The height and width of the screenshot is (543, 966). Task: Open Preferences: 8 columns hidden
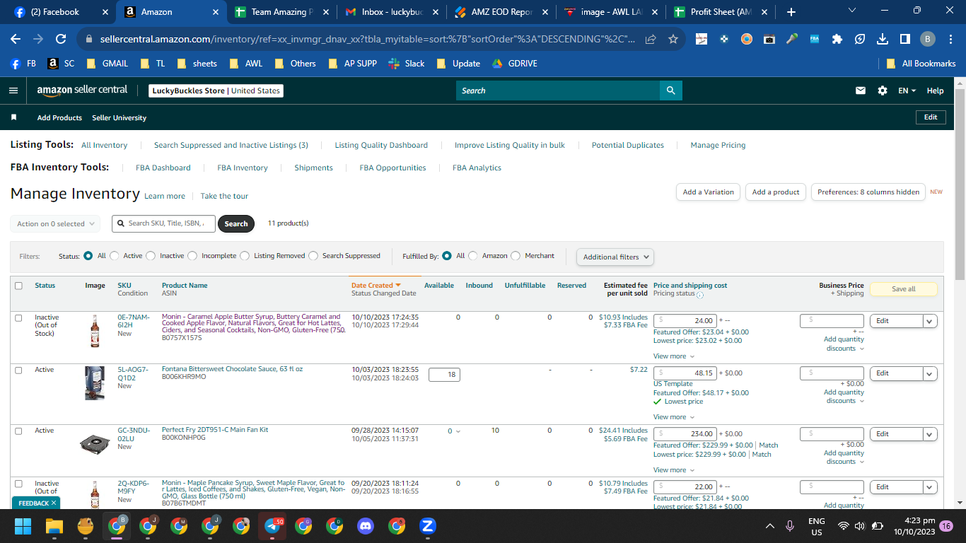tap(868, 192)
